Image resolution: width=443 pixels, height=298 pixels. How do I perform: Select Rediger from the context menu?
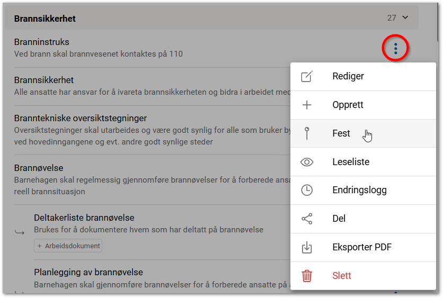348,76
